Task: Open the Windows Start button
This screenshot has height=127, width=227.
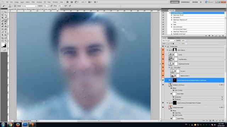Action: tap(3, 125)
